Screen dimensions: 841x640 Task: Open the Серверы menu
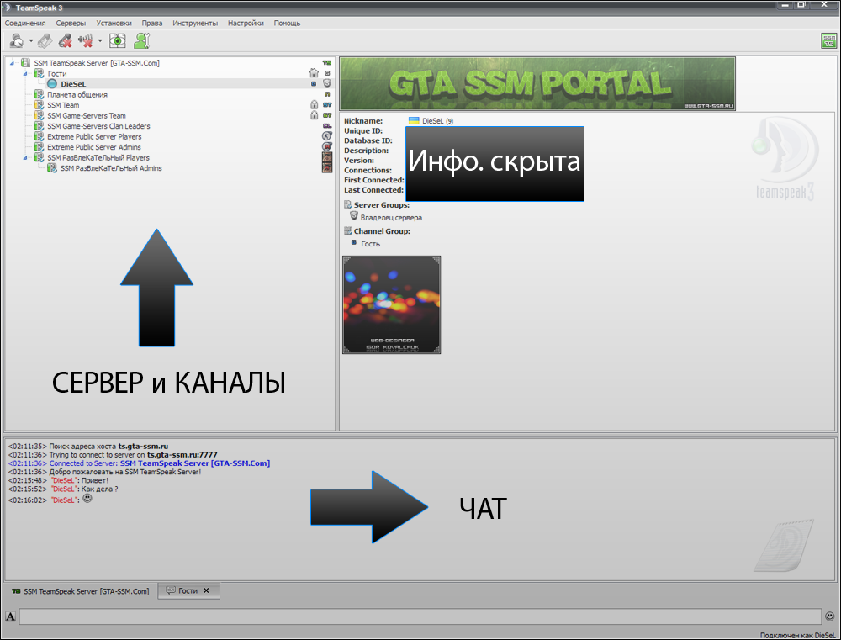[x=71, y=23]
